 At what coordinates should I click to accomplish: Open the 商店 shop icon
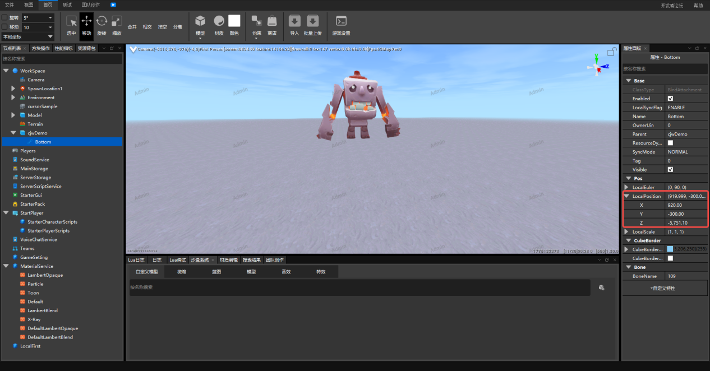coord(272,21)
